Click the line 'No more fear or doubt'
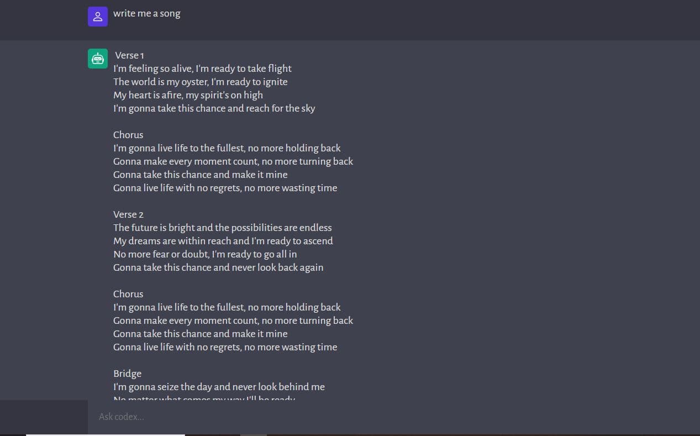Screen dimensions: 700x436 tap(205, 254)
